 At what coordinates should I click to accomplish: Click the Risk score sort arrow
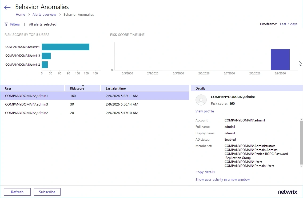[83, 86]
